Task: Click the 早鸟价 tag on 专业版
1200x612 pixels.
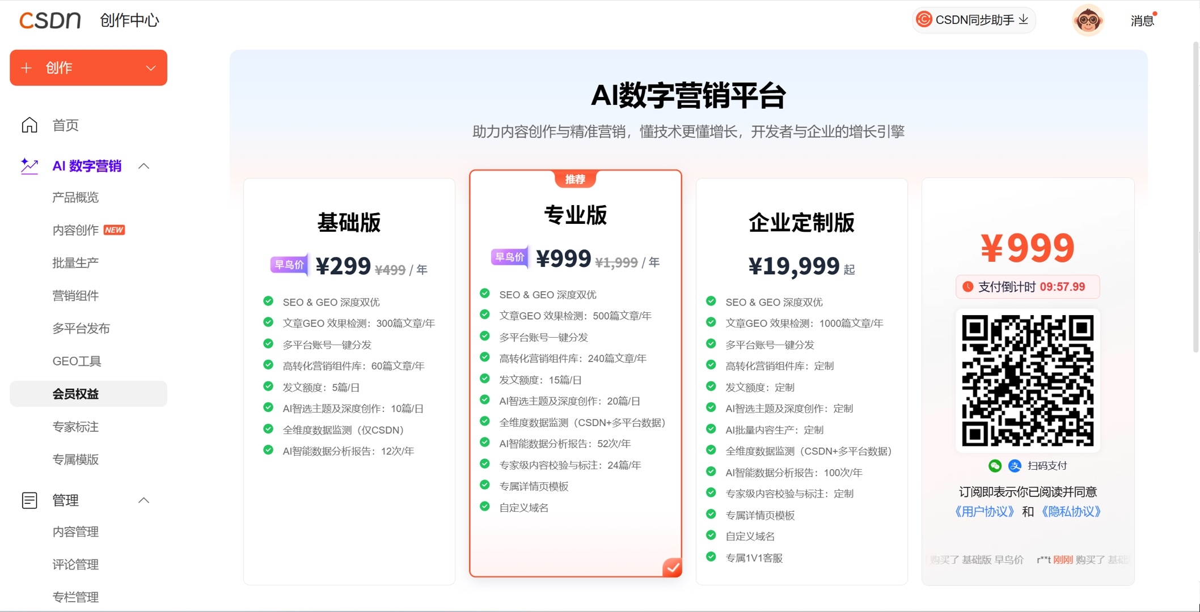Action: [x=510, y=257]
